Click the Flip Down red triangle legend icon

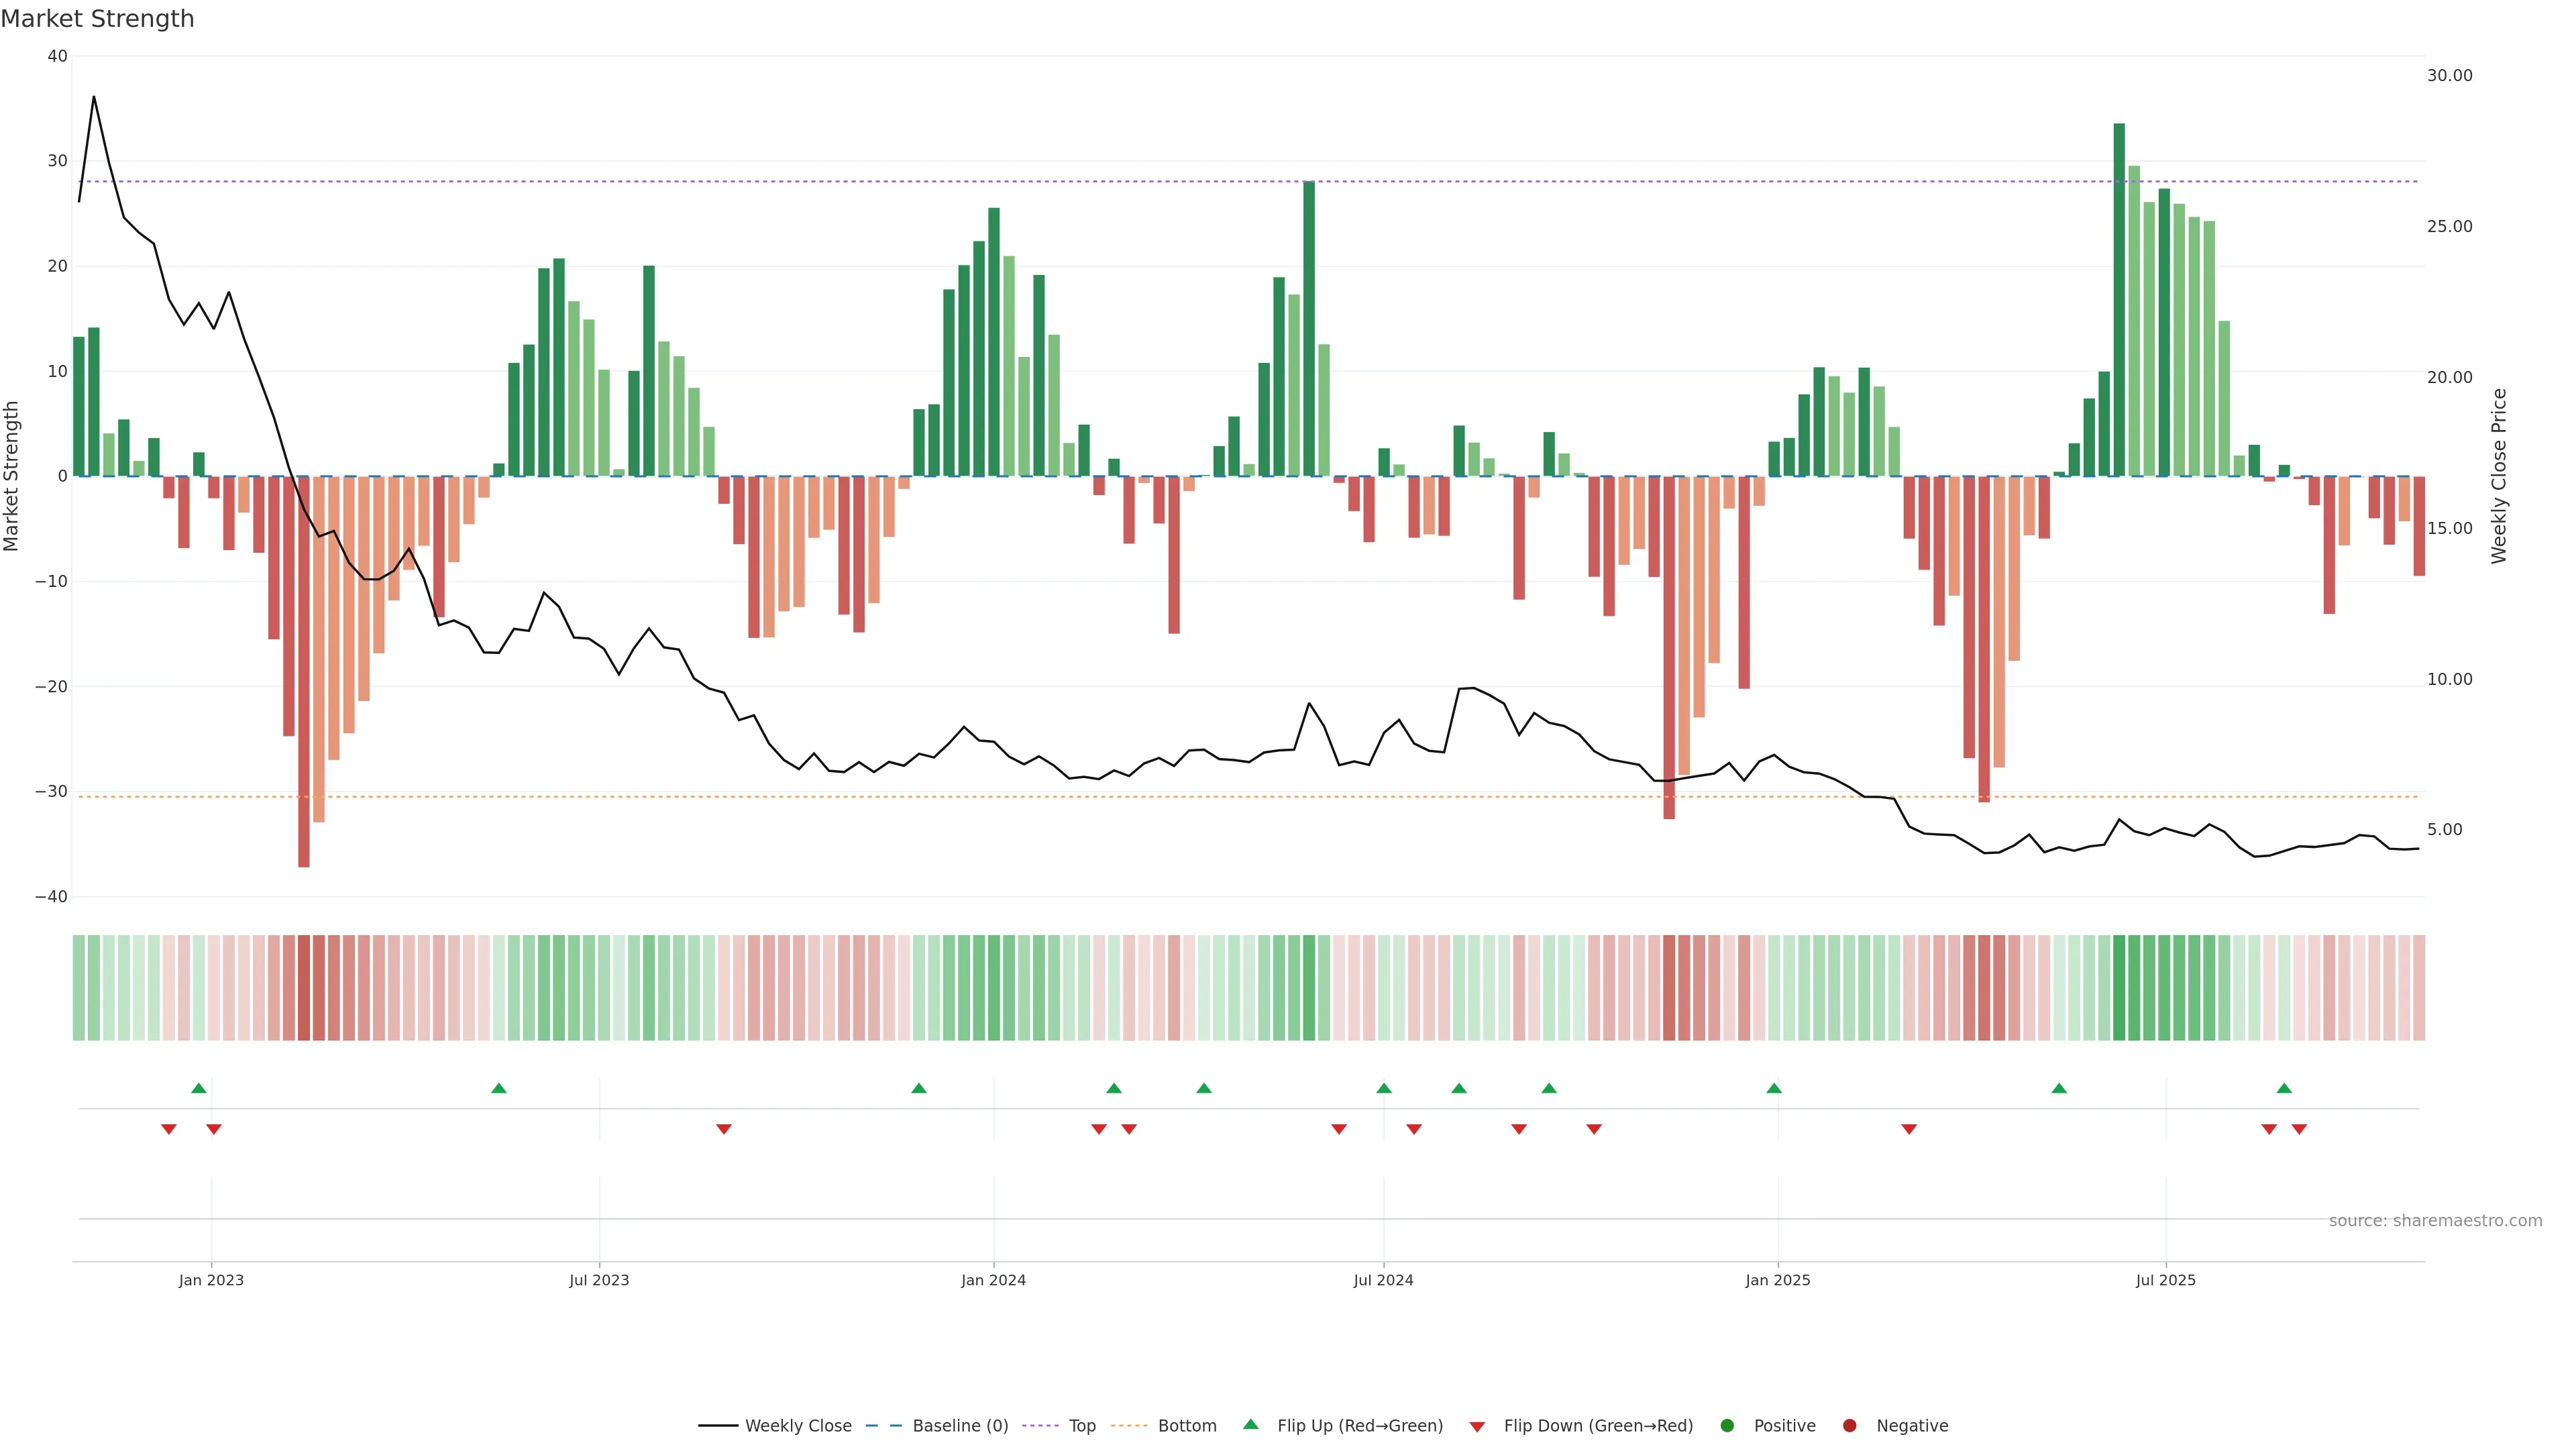1477,1427
